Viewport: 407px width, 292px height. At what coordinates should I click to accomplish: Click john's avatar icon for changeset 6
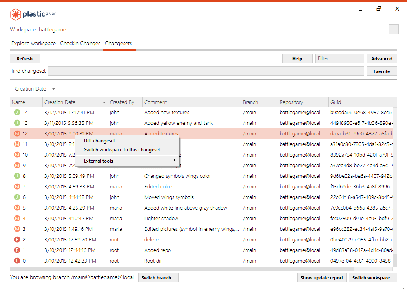(x=17, y=197)
